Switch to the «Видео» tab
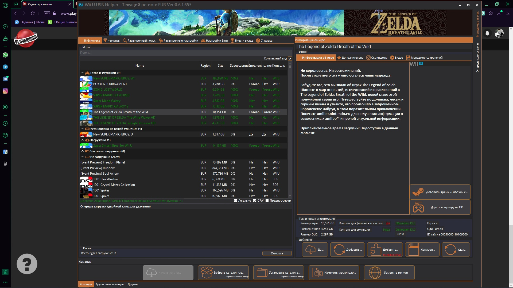Viewport: 513px width, 288px height. (x=397, y=58)
